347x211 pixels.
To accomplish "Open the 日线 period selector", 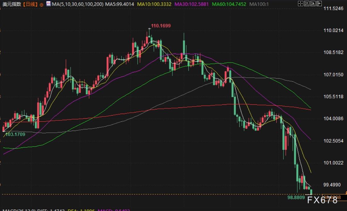I will pyautogui.click(x=30, y=4).
